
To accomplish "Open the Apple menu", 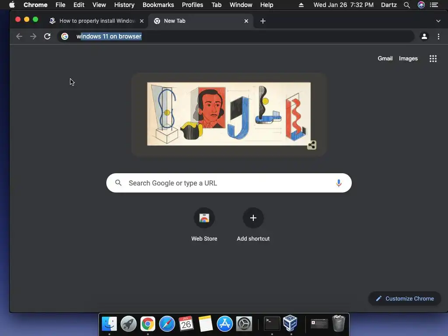I will (12, 5).
